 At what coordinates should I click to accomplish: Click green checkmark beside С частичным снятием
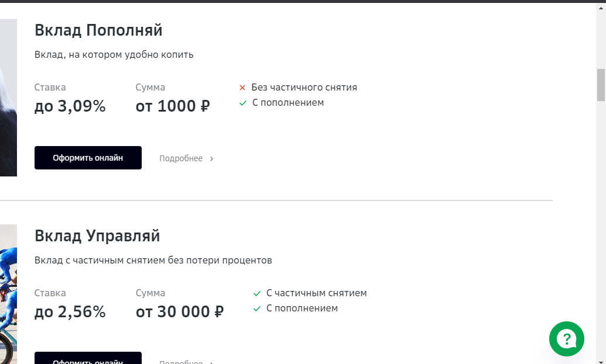257,293
